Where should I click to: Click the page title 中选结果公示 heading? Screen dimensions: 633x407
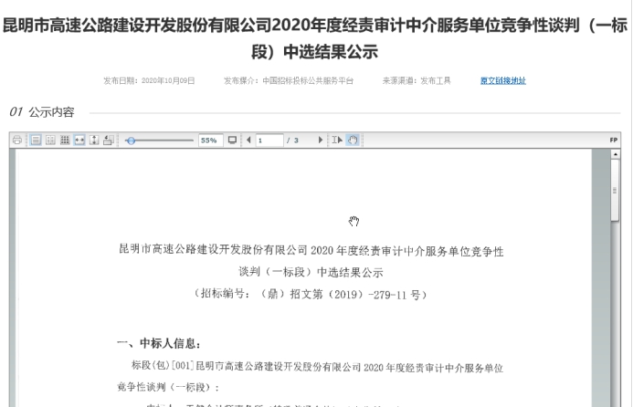coord(315,52)
